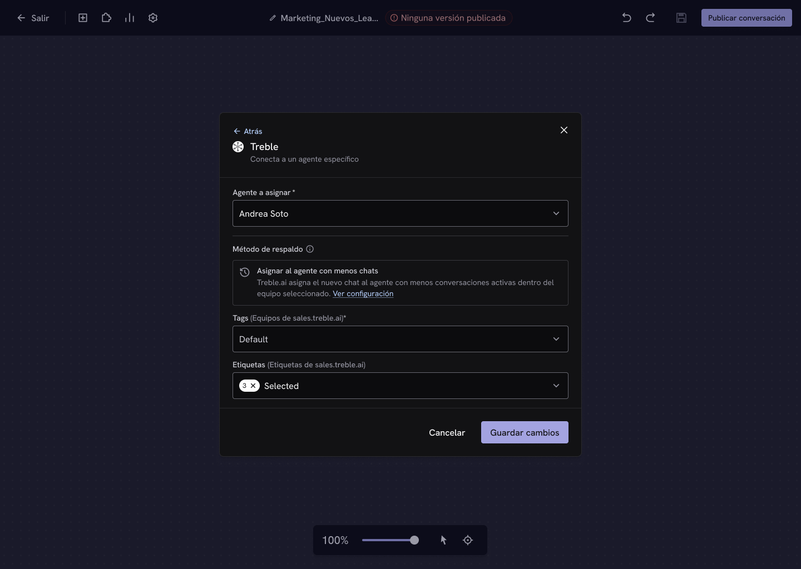
Task: Open the analytics bar chart icon
Action: [130, 18]
